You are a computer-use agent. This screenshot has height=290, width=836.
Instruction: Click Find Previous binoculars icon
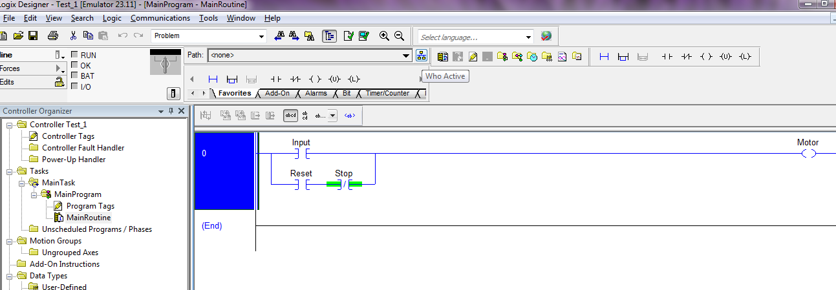[x=279, y=36]
